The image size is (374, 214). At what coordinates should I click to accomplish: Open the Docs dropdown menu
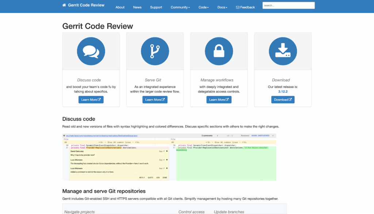pos(222,7)
